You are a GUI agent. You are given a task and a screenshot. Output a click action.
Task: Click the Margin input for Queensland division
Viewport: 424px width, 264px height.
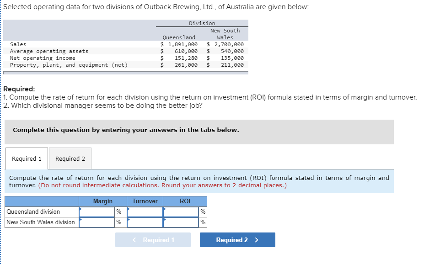pyautogui.click(x=96, y=211)
